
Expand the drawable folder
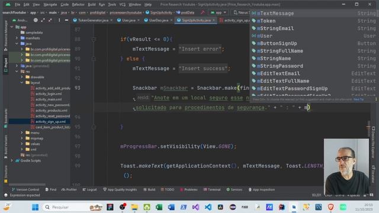click(x=22, y=77)
